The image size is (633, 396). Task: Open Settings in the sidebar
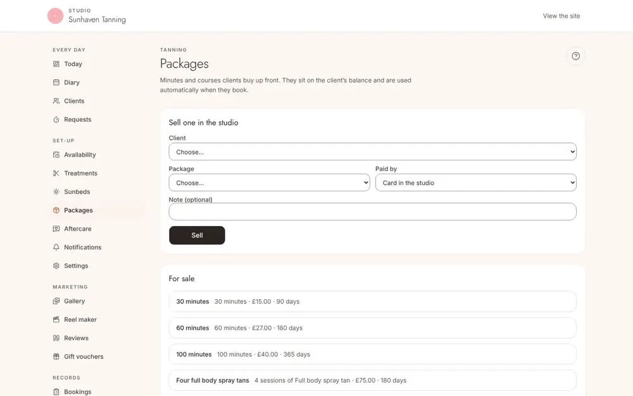click(x=76, y=266)
